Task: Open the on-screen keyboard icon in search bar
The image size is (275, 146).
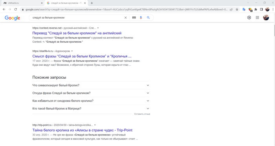Action: pos(134,18)
